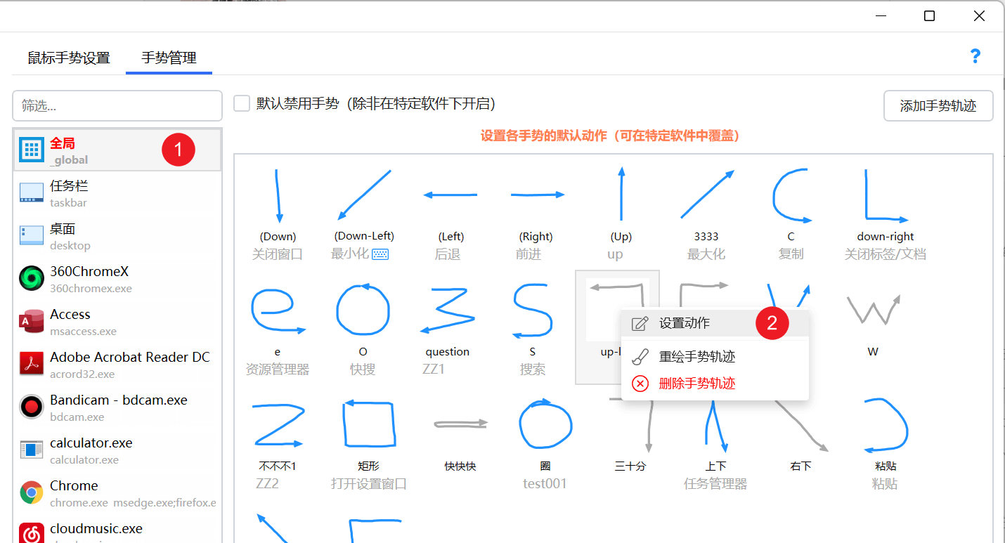Image resolution: width=1005 pixels, height=543 pixels.
Task: Select the question zigzag gesture
Action: pyautogui.click(x=448, y=310)
